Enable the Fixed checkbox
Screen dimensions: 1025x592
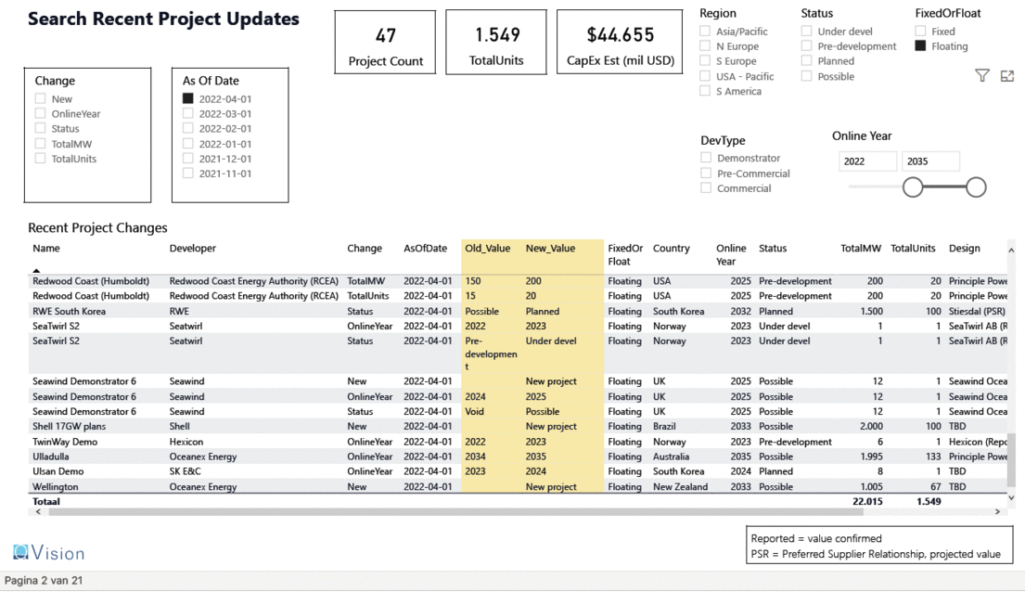tap(920, 31)
